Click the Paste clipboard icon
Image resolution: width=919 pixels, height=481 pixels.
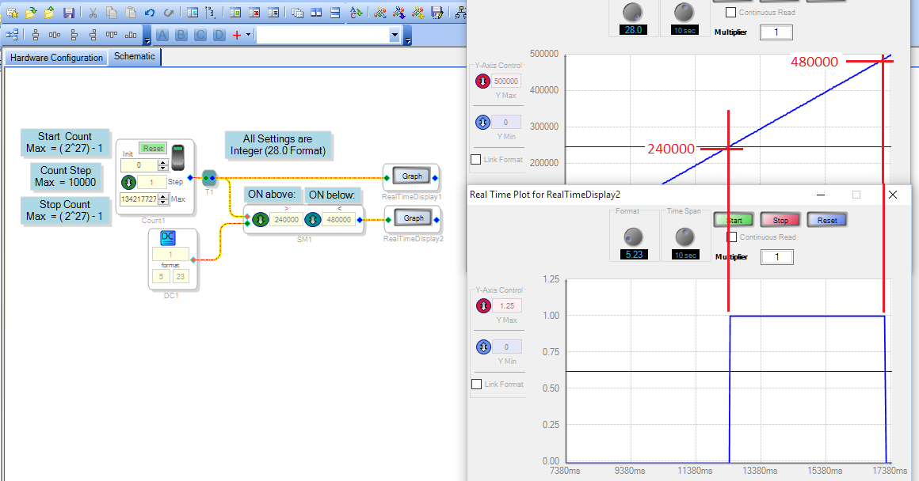pyautogui.click(x=131, y=13)
